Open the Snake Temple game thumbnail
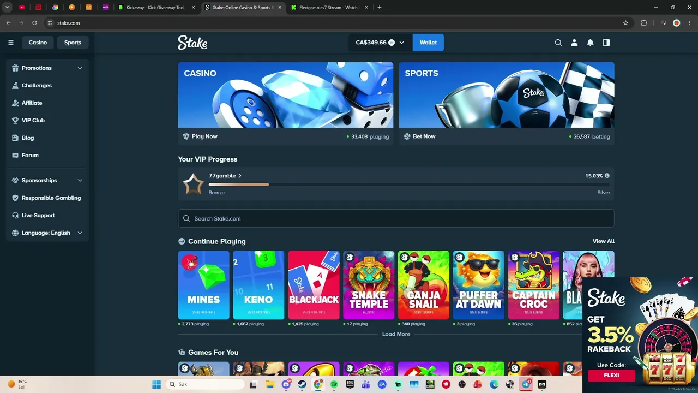Viewport: 698px width, 393px height. pyautogui.click(x=369, y=285)
